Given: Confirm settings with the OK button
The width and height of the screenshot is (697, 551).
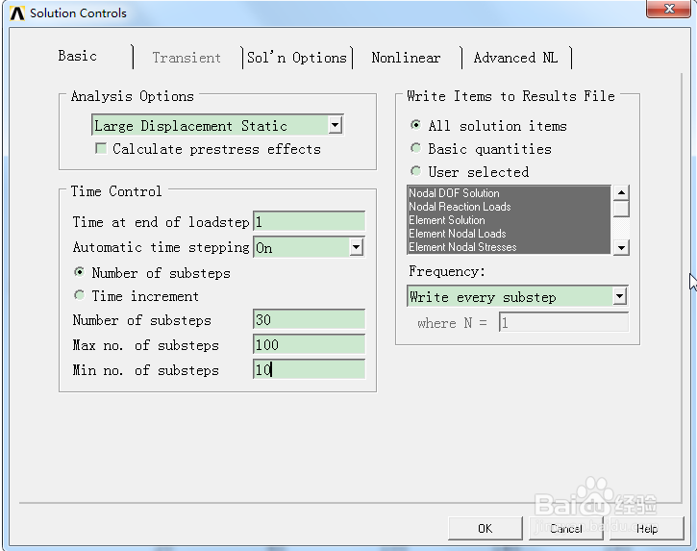Looking at the screenshot, I should coord(485,528).
